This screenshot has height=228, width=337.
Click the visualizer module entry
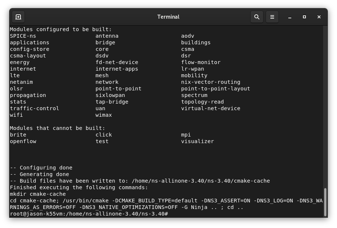click(x=198, y=141)
